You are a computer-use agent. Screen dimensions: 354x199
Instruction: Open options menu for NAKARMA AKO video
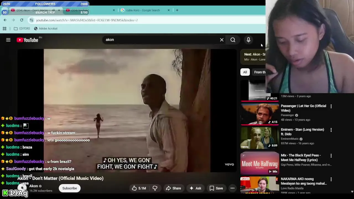coord(331,179)
